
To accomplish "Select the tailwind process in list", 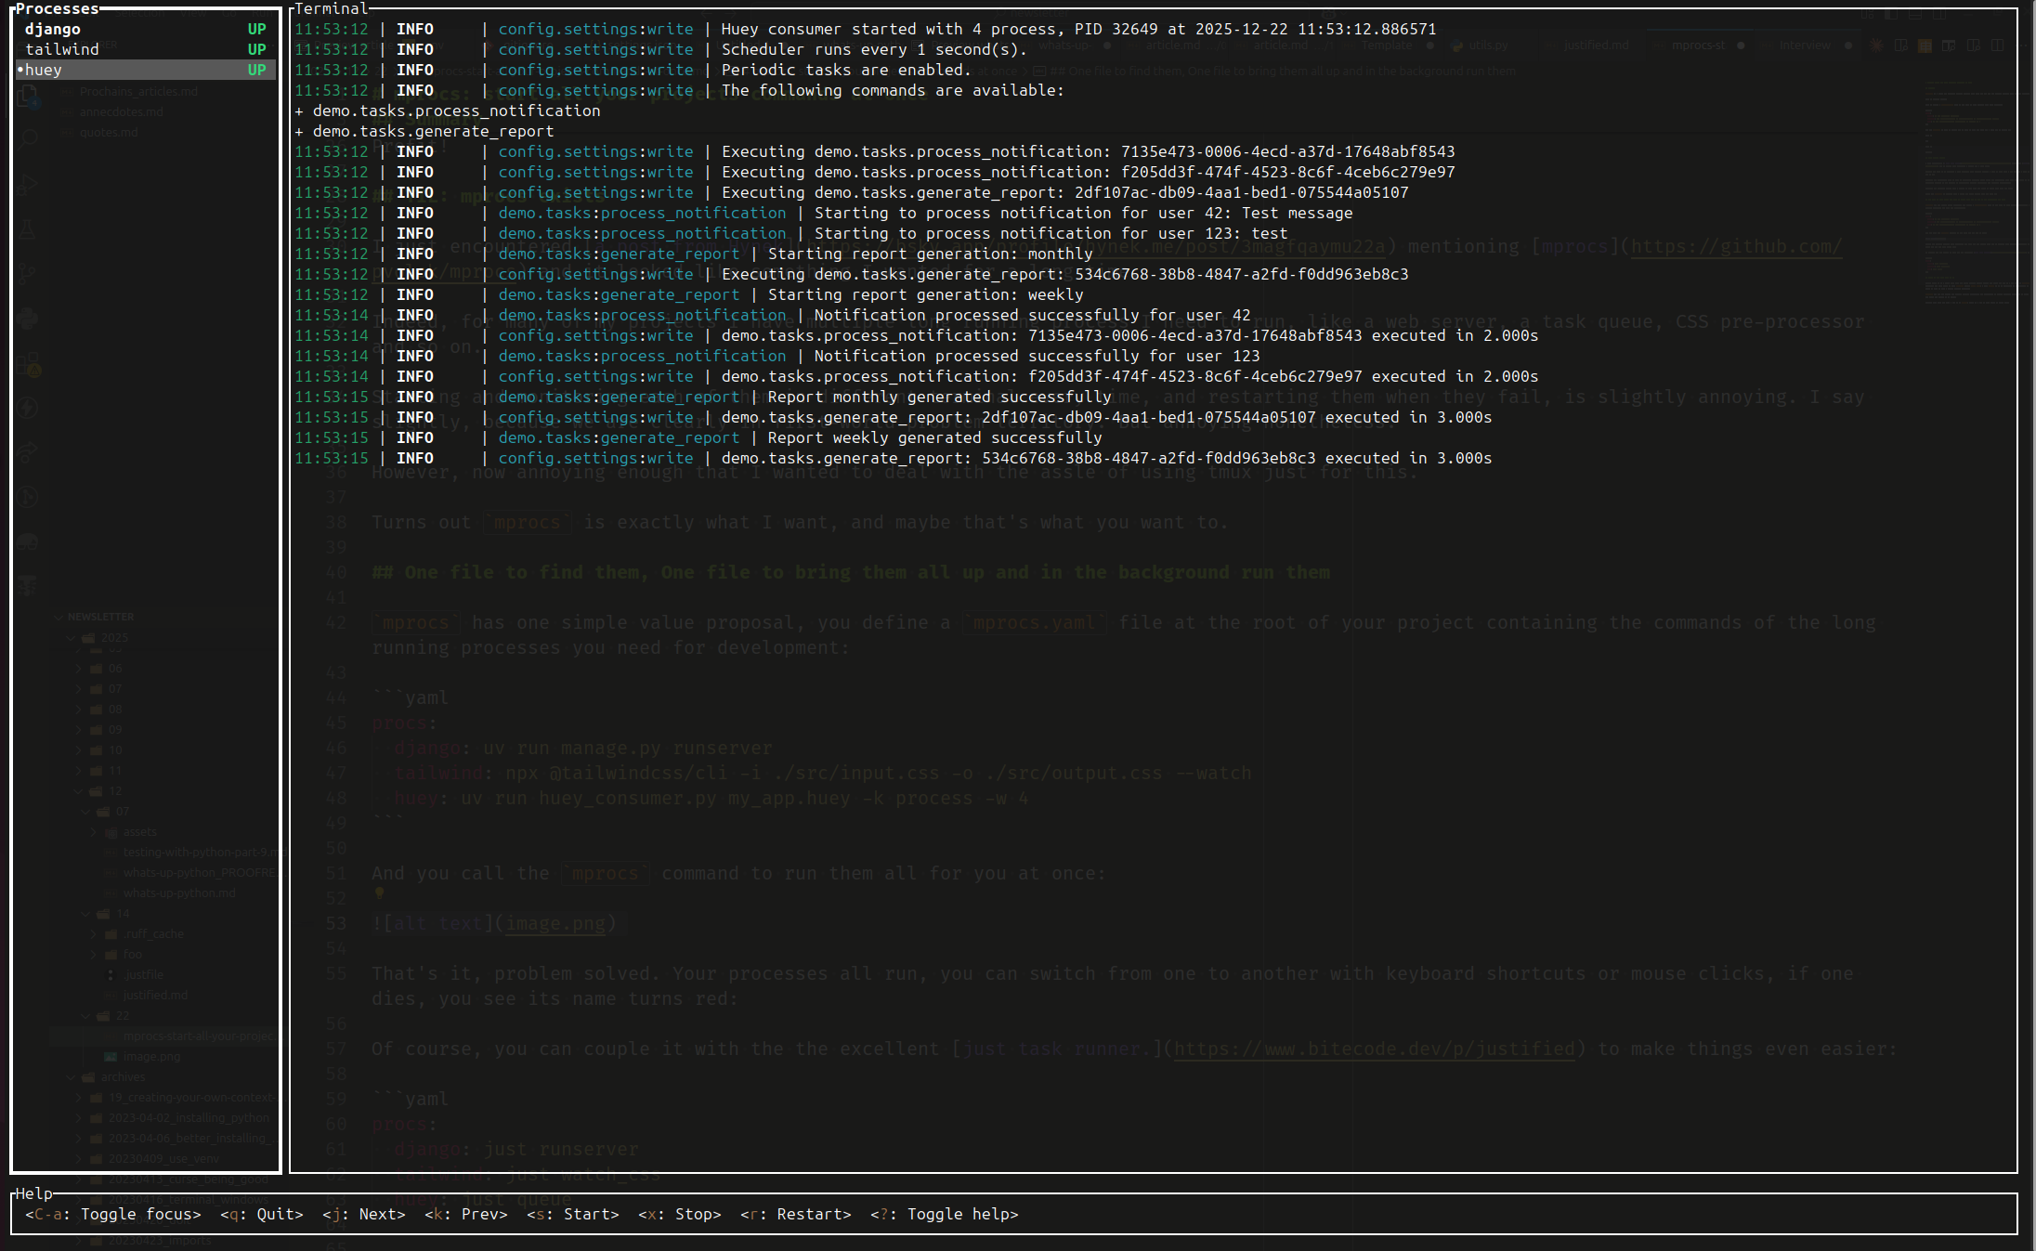I will click(x=61, y=49).
